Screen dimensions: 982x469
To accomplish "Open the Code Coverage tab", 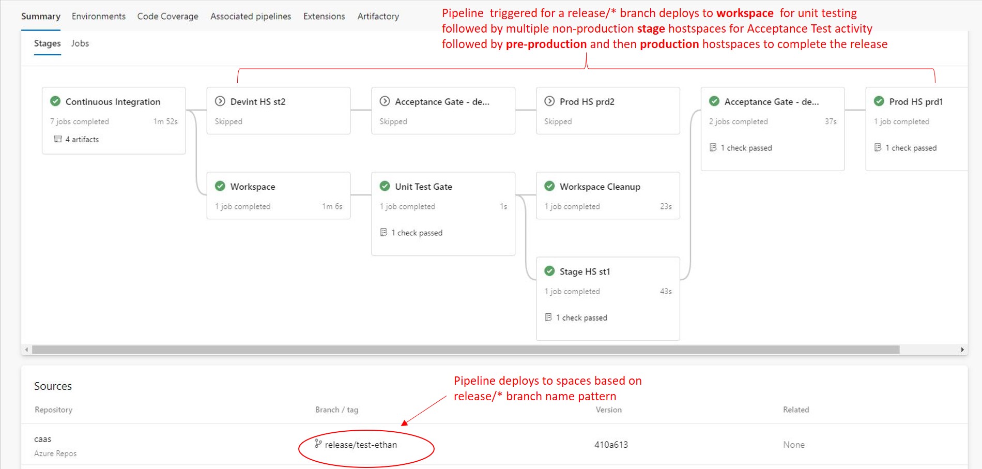I will (167, 16).
